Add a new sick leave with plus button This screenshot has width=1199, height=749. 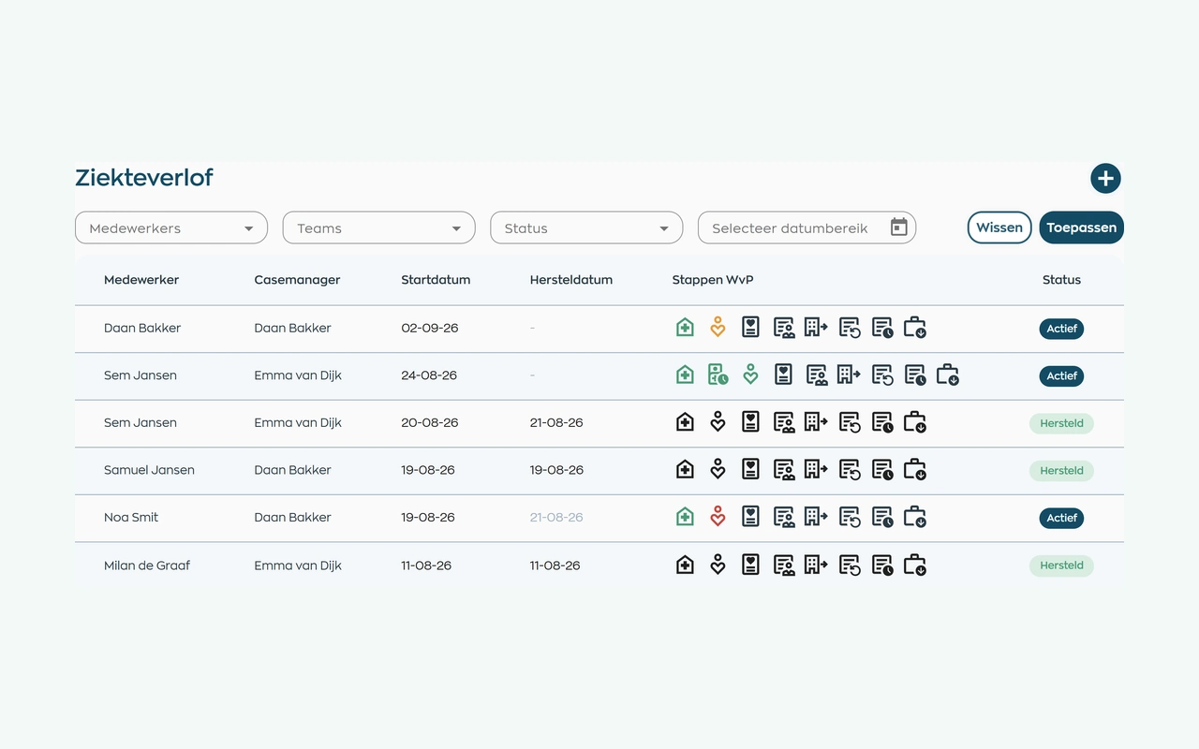pos(1105,178)
